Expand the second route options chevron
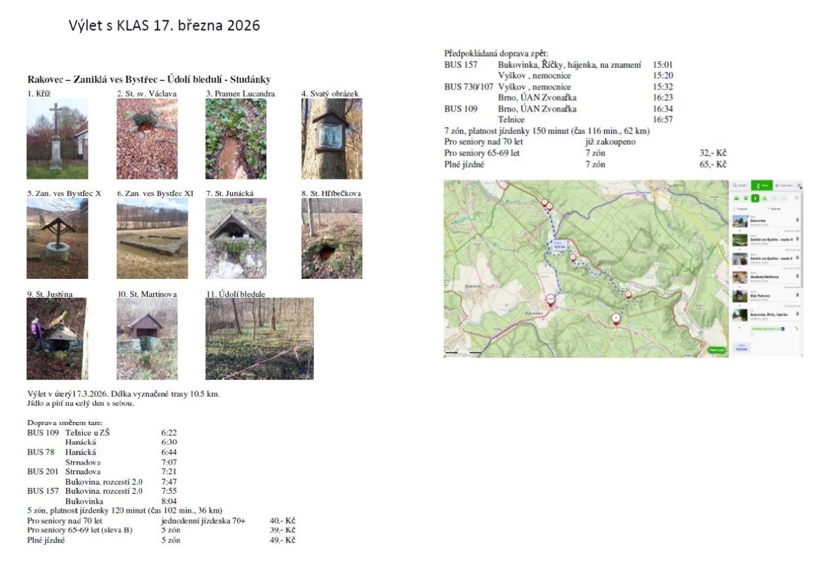Viewport: 837px width, 561px height. [767, 208]
